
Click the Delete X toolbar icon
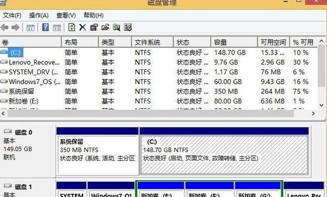click(x=82, y=27)
